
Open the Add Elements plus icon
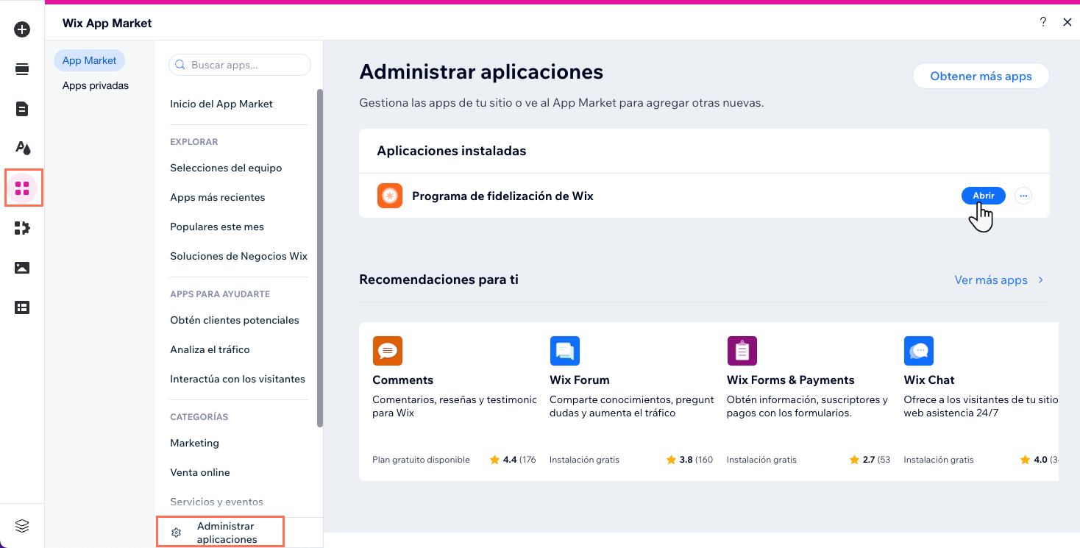pyautogui.click(x=22, y=29)
